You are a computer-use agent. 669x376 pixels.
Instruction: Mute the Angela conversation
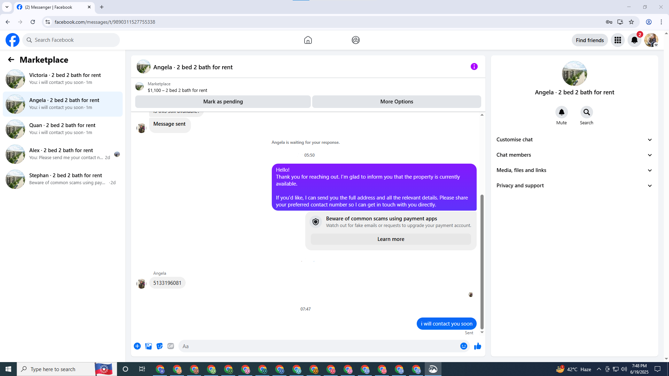562,112
